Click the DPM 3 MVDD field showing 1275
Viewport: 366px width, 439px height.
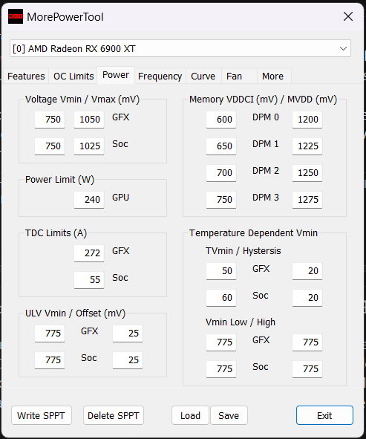tap(307, 200)
